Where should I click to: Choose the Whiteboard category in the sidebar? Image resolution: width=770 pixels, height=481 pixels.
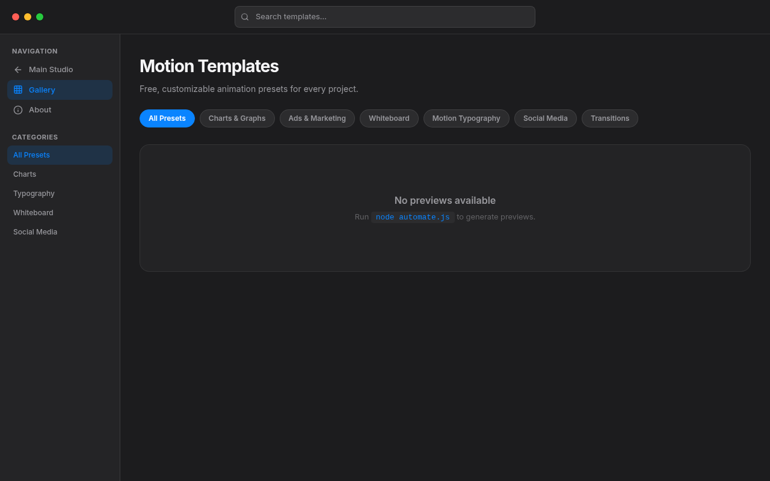60,213
